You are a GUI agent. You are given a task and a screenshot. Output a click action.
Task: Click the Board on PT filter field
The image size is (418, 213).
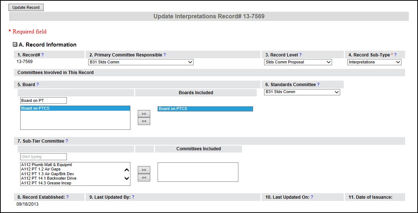43,100
